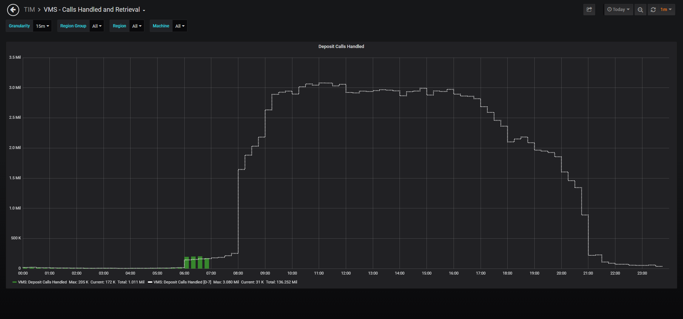
Task: Click the Granularity variable label
Action: tap(19, 26)
